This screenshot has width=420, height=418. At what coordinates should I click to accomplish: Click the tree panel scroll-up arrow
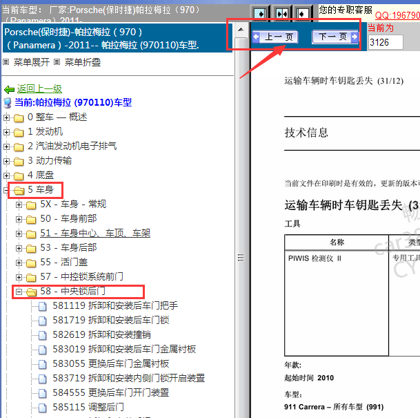241,29
